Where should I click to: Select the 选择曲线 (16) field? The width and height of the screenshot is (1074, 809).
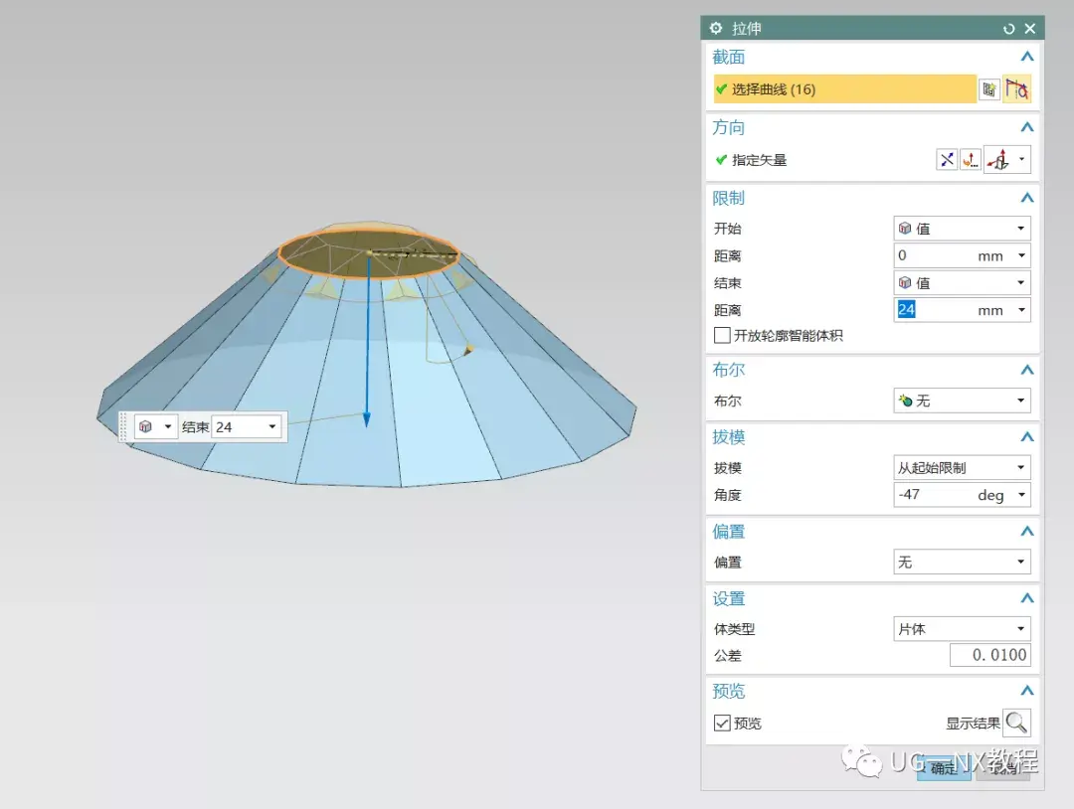tap(843, 89)
